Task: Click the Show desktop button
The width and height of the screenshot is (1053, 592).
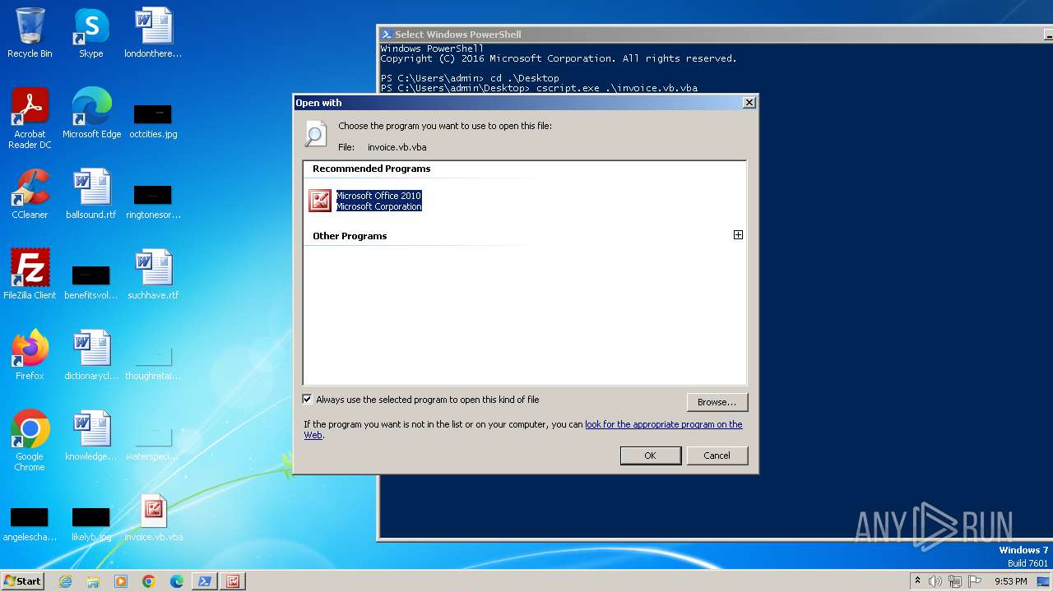Action: click(x=1044, y=581)
